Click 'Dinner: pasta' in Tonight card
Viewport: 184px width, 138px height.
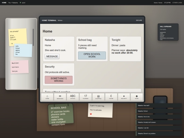pos(118,45)
